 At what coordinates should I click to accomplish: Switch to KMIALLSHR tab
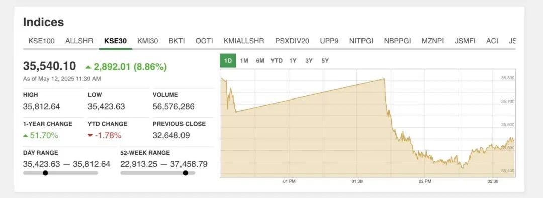pyautogui.click(x=244, y=41)
